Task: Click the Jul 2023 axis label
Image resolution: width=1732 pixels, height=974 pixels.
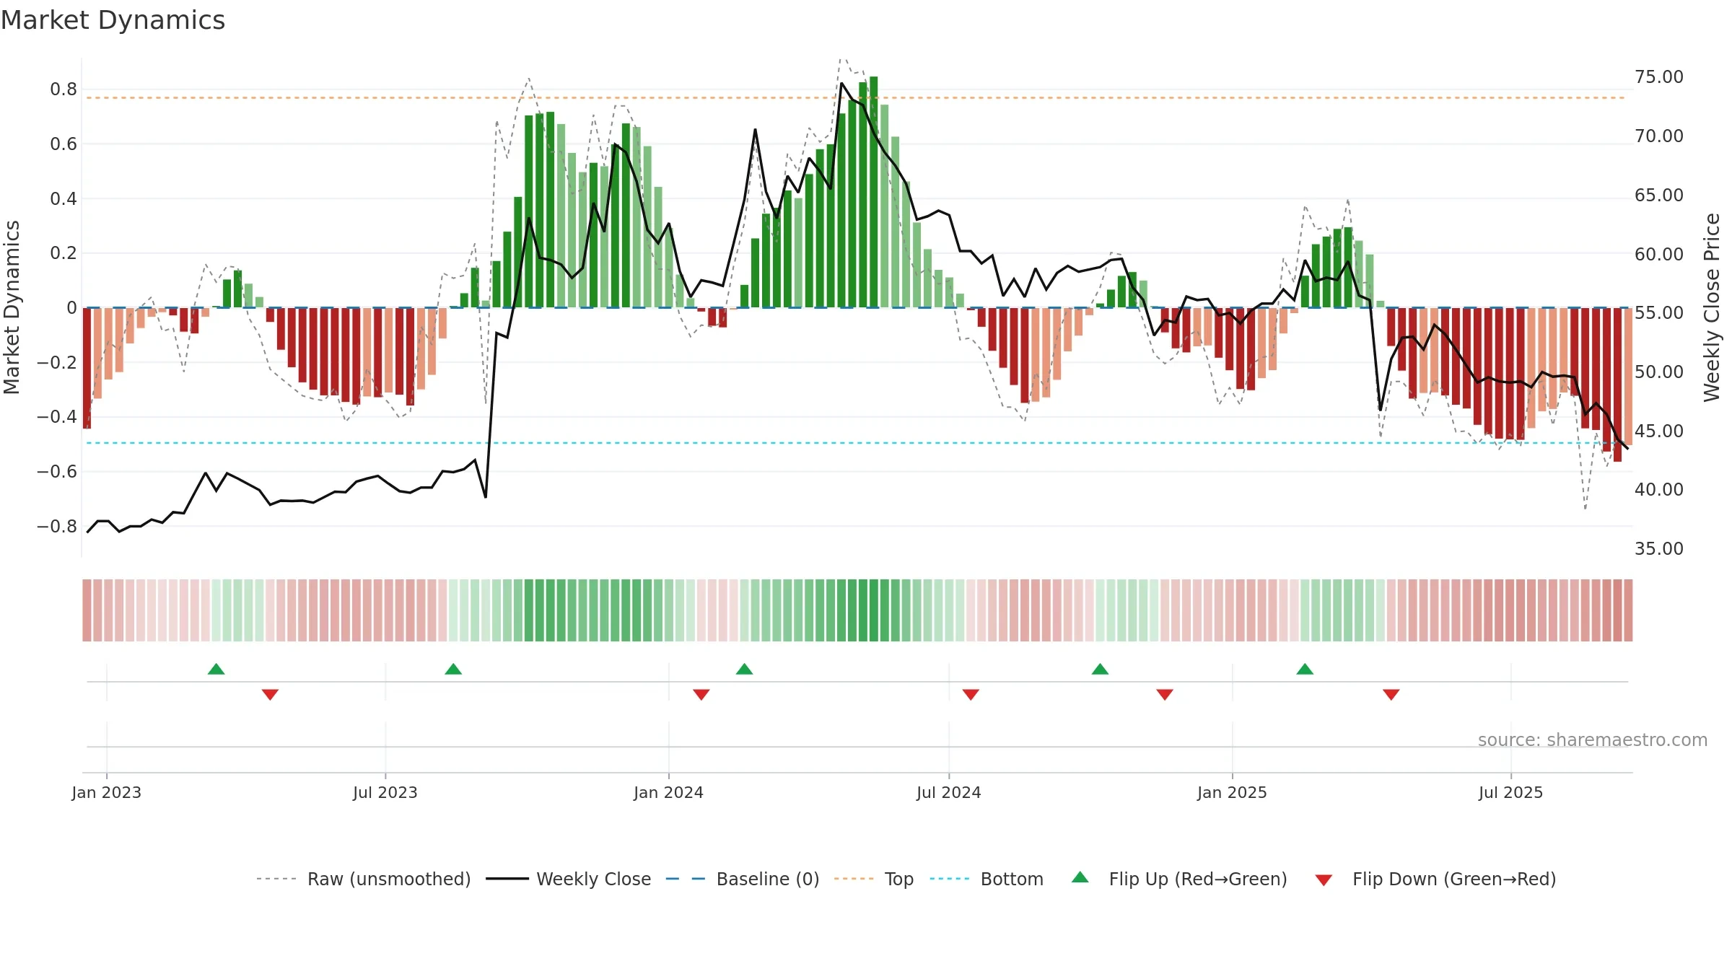Action: pos(385,792)
